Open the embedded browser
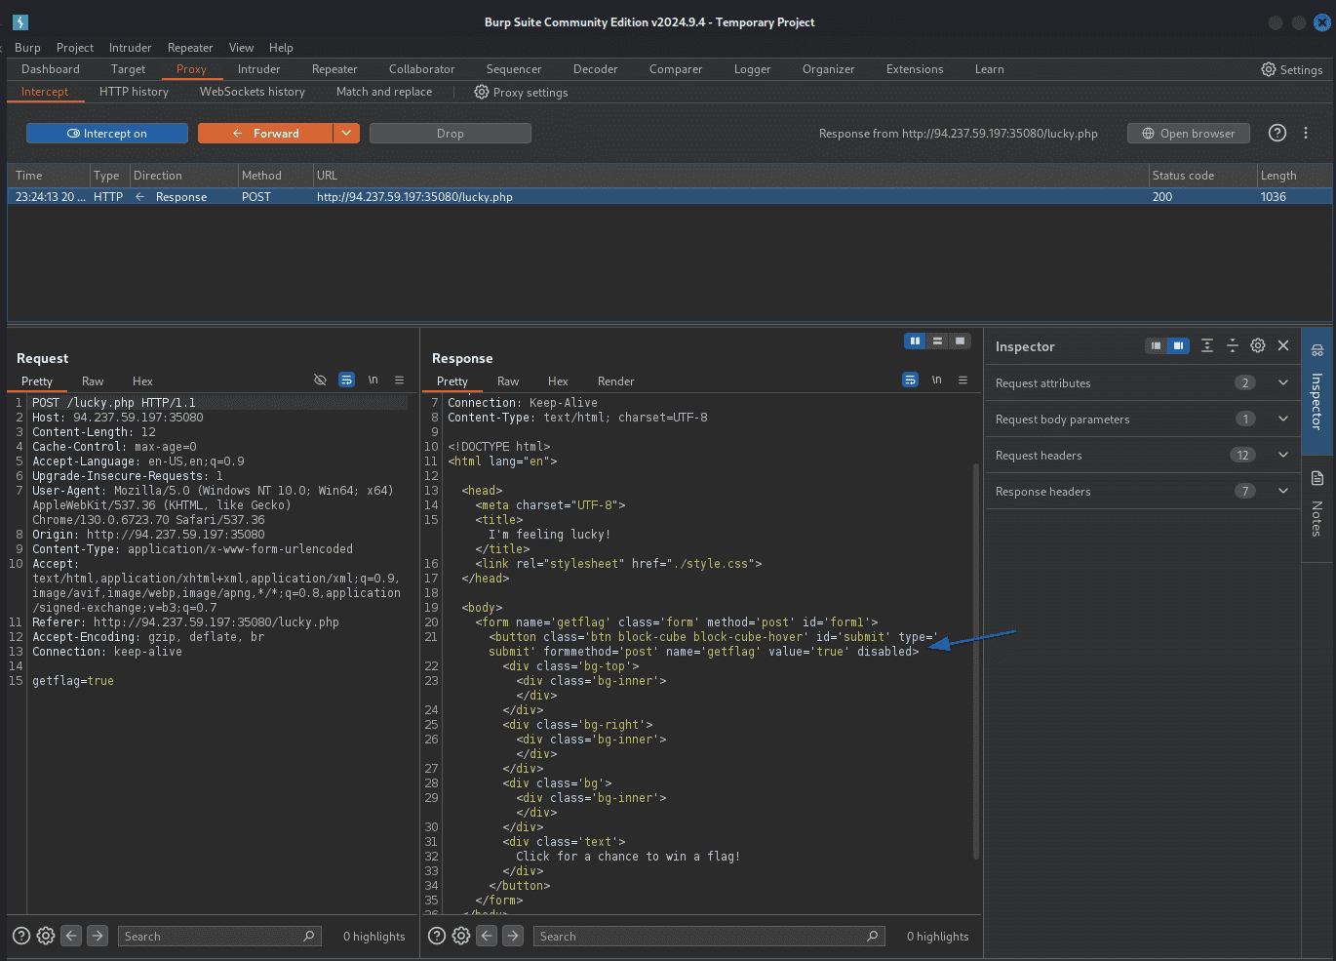 pos(1189,133)
